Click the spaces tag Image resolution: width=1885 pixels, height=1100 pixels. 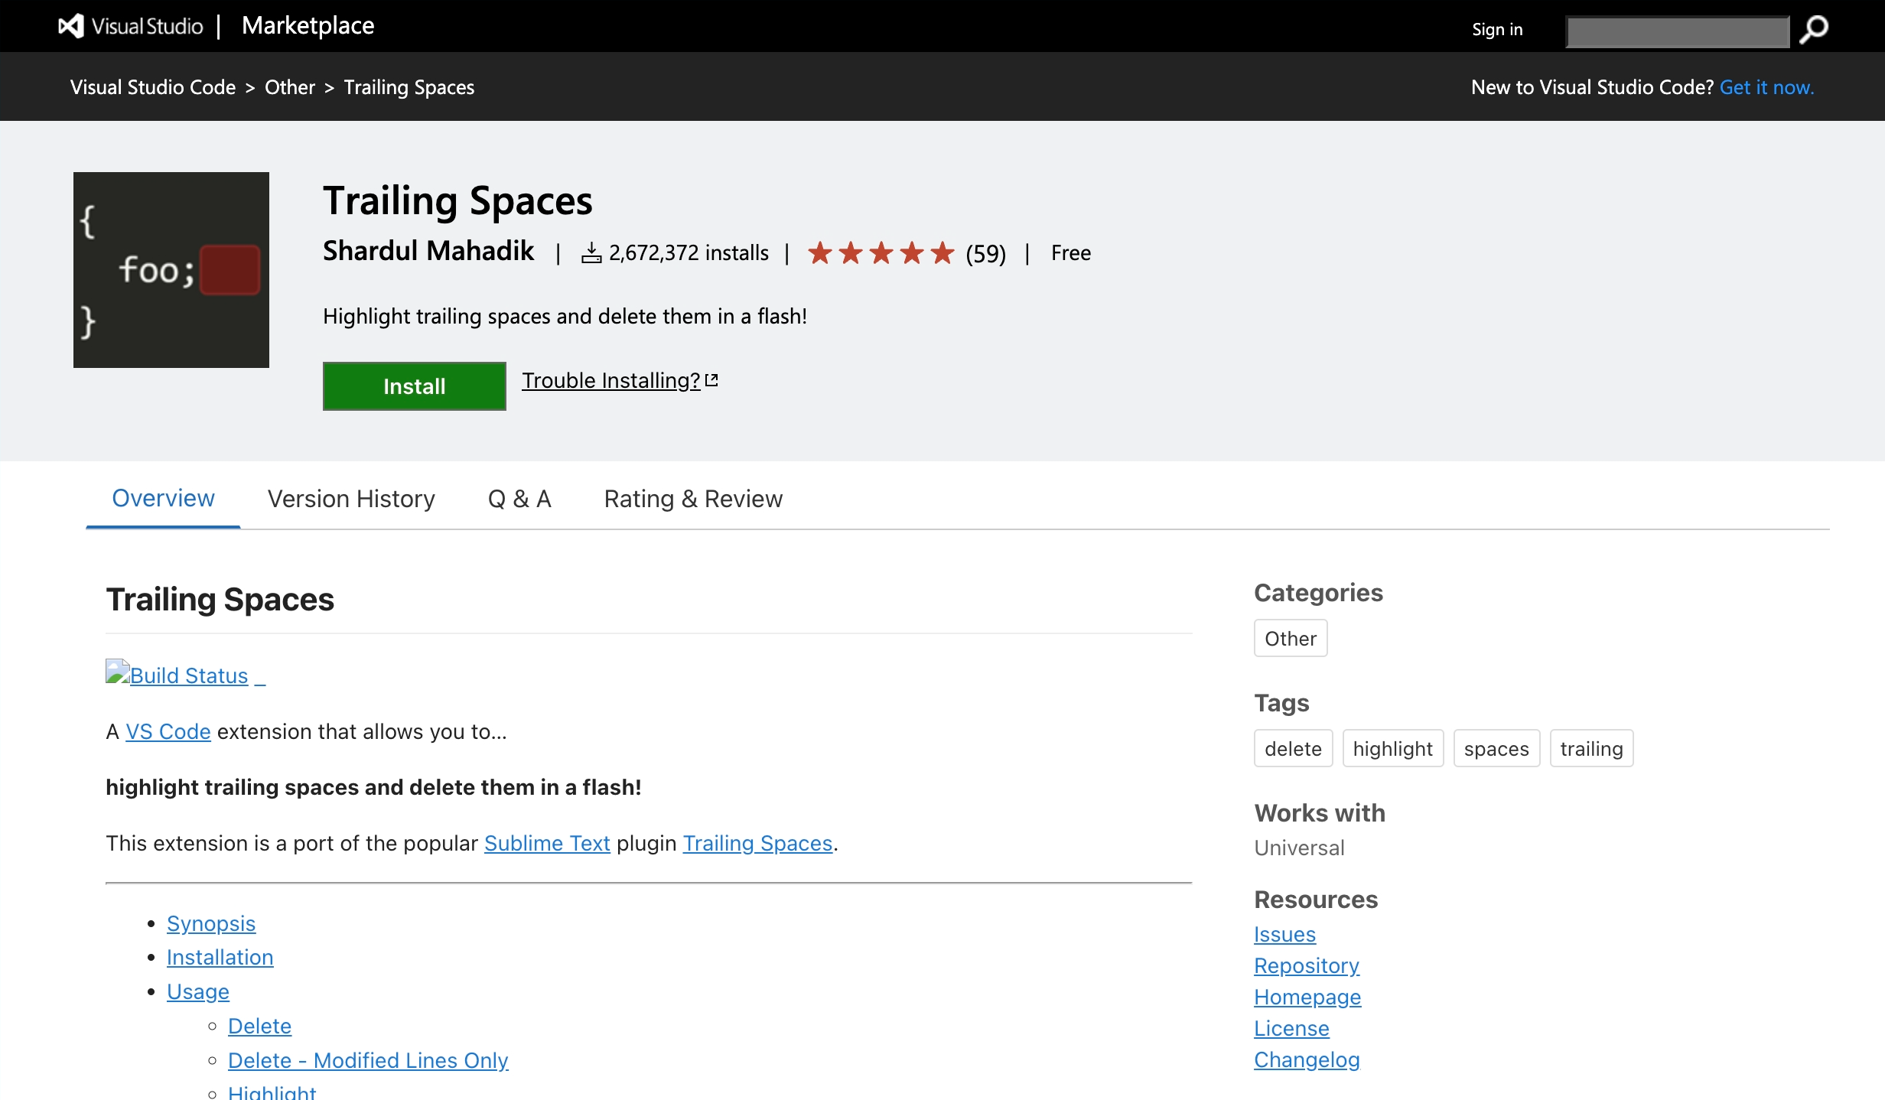point(1496,749)
